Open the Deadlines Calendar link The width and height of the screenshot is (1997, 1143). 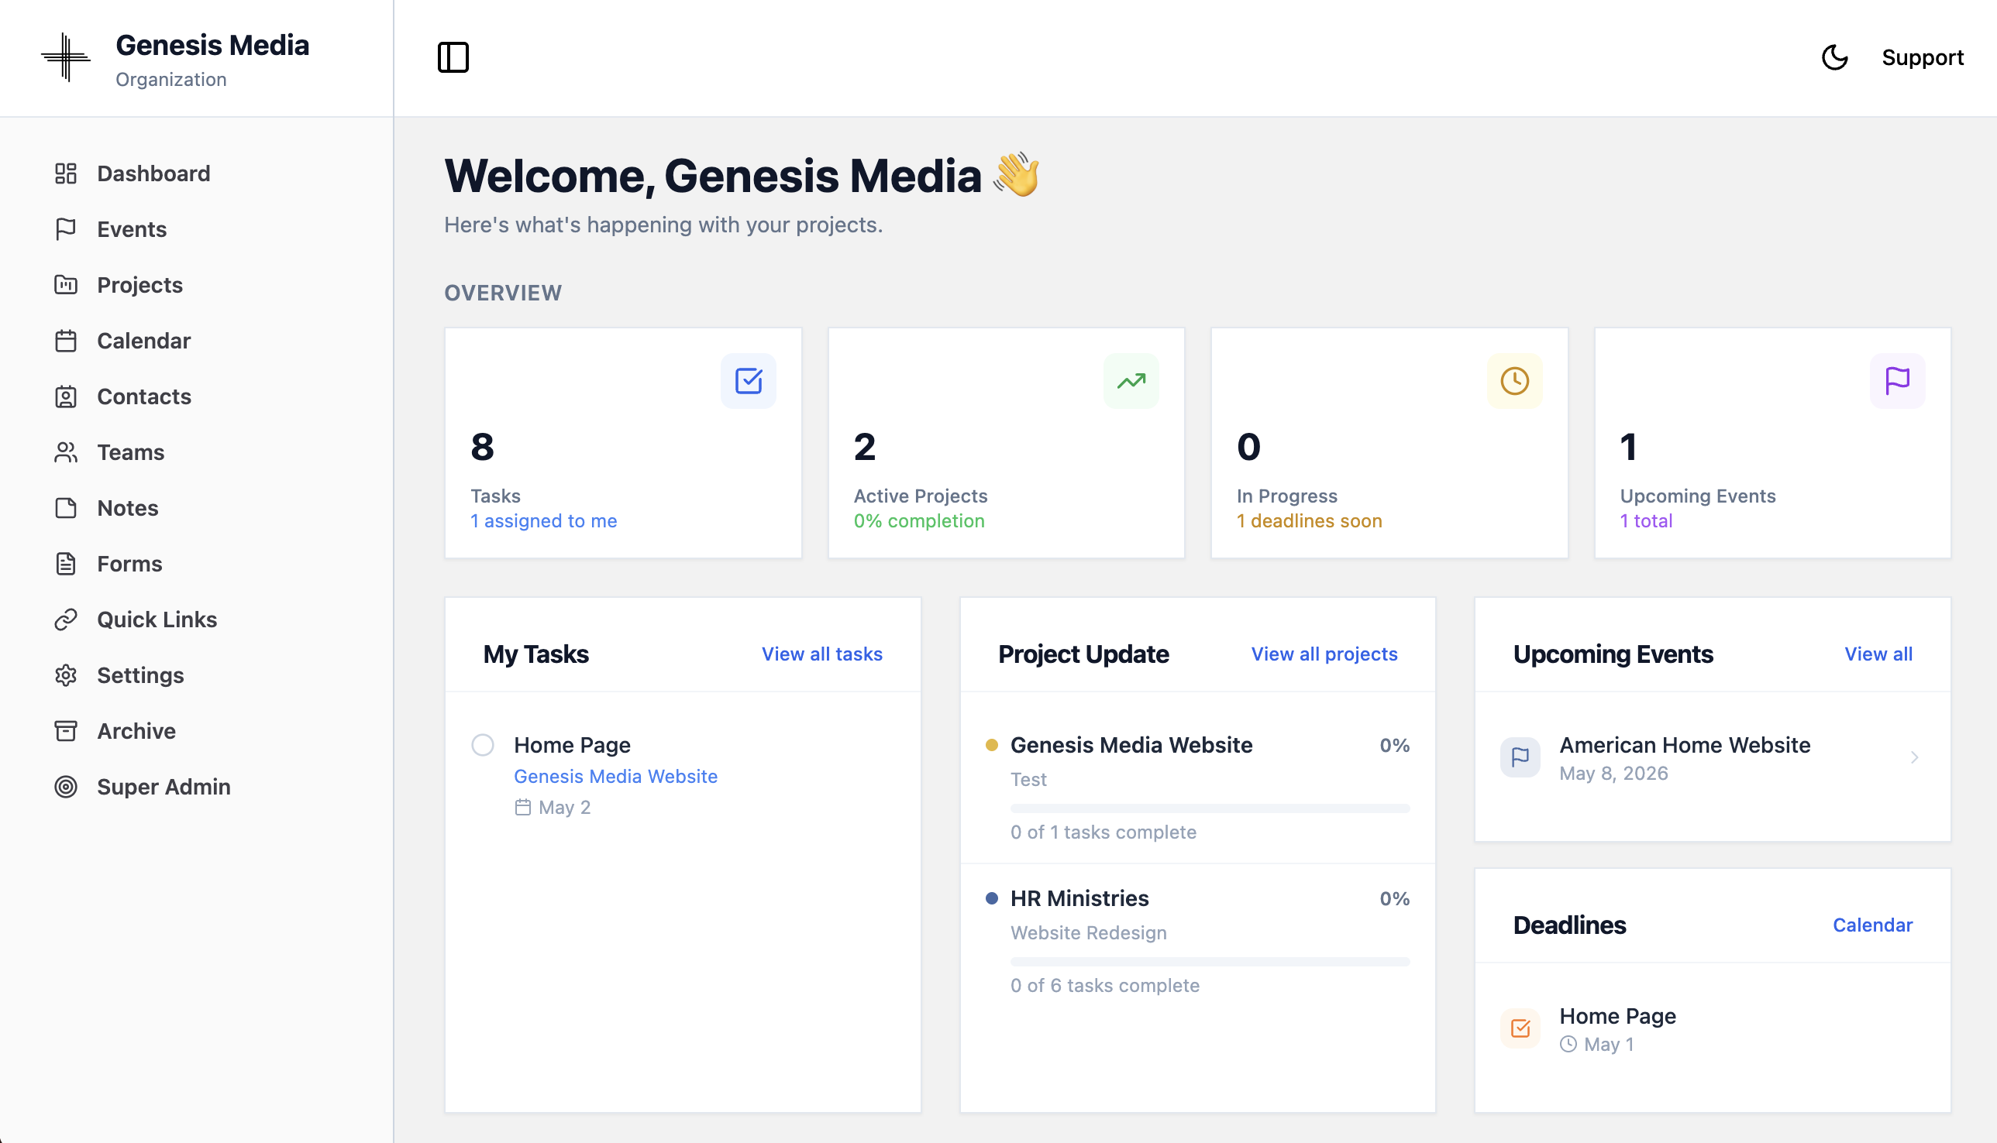[1872, 925]
